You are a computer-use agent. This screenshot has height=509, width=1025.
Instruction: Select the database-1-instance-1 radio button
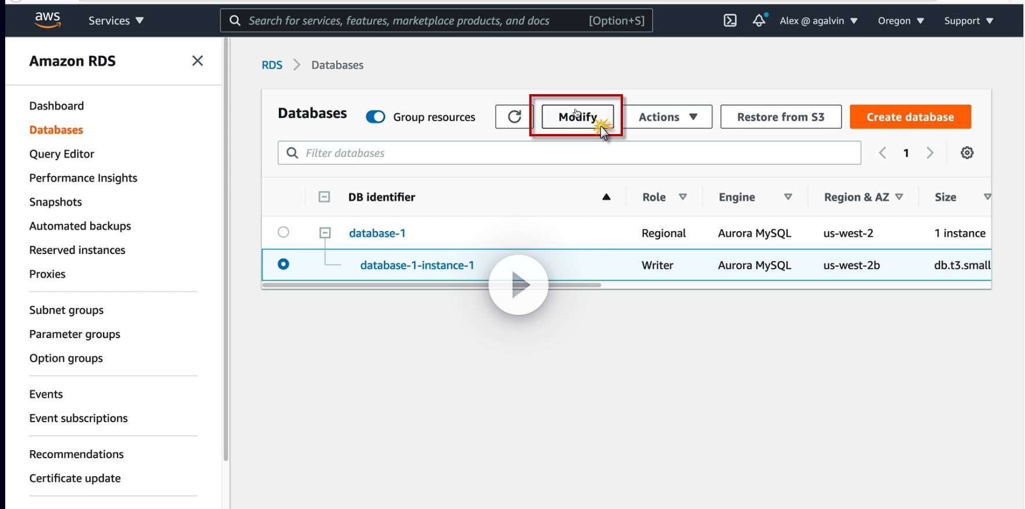click(x=283, y=264)
